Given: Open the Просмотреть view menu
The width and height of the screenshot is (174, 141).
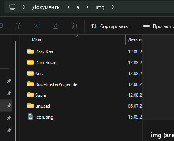Looking at the screenshot, I should [159, 26].
